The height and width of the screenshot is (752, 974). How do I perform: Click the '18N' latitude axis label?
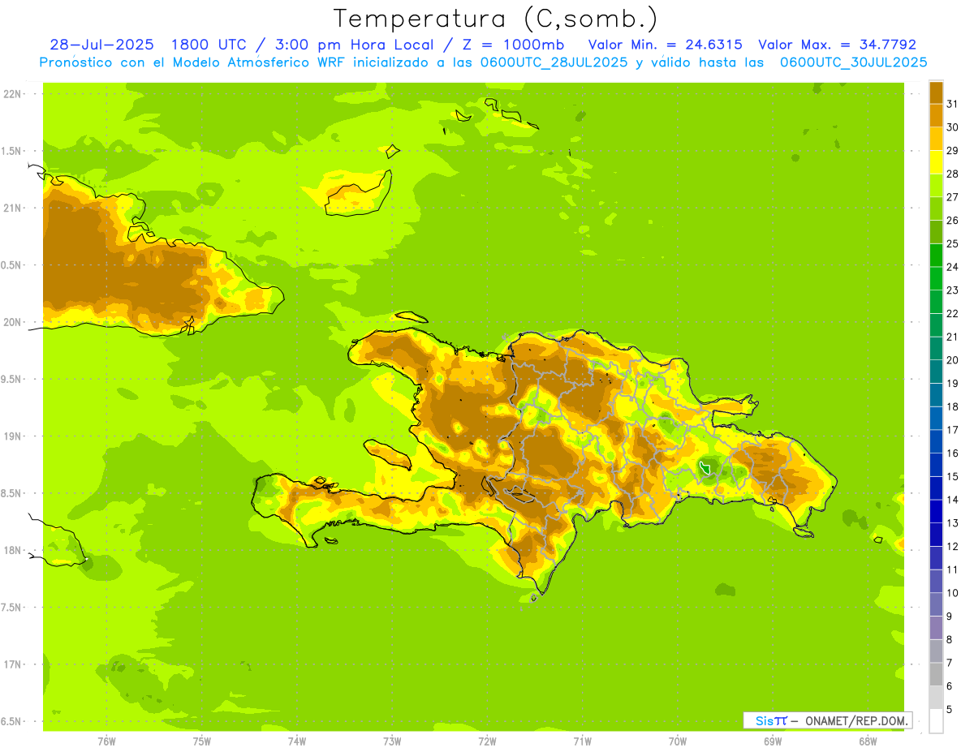[14, 550]
